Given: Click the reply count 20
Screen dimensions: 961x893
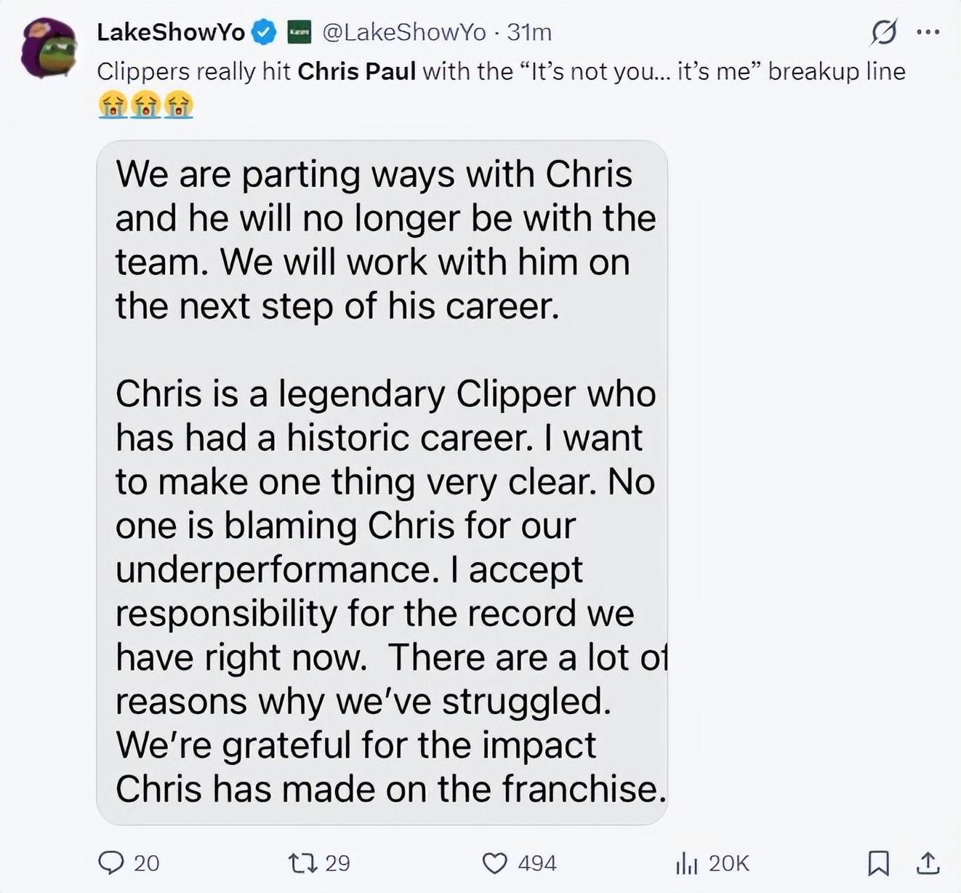Looking at the screenshot, I should coord(146,863).
